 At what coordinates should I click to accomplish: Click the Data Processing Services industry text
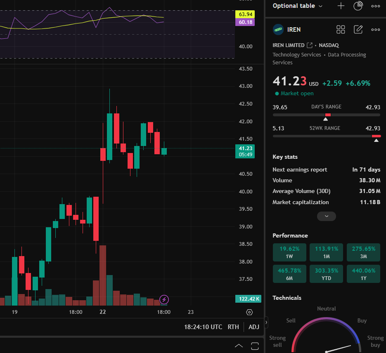(x=319, y=59)
